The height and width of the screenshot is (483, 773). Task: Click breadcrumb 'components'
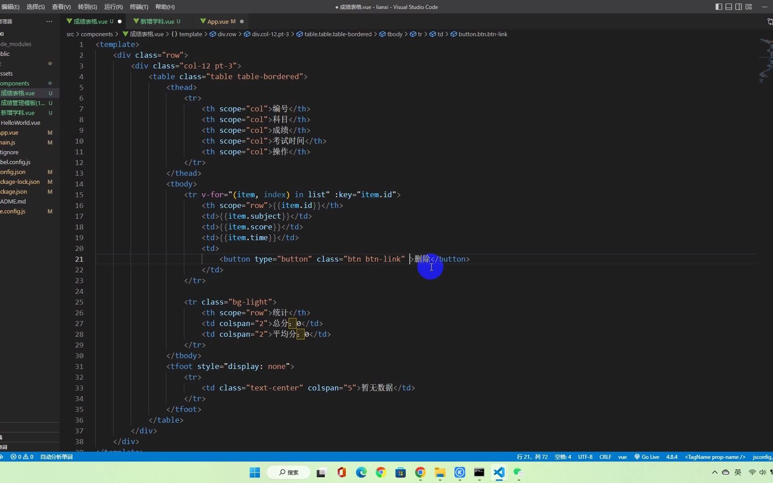[x=97, y=34]
